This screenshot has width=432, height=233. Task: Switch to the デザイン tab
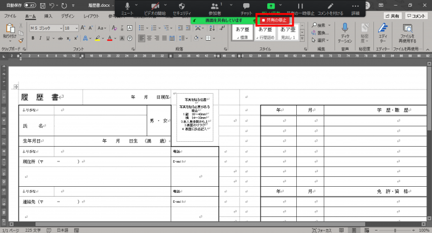pos(68,16)
